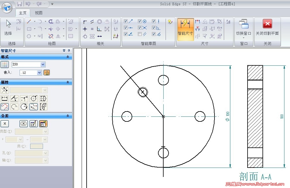Screen dimensions: 290x188
Task: Select the 选择 arrow tool
Action: click(8, 27)
